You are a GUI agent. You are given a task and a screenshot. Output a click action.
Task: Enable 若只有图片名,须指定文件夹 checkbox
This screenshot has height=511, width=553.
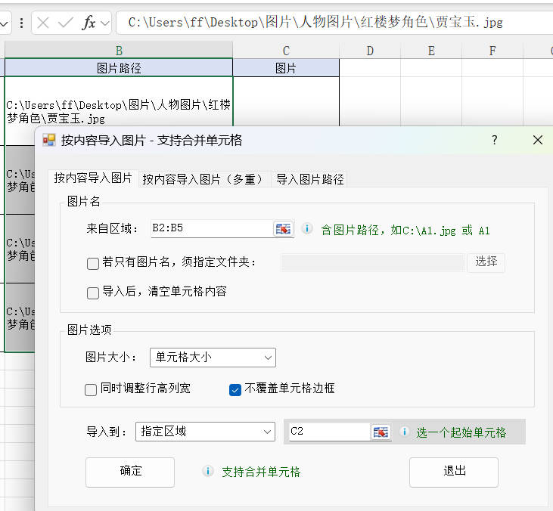(x=93, y=263)
